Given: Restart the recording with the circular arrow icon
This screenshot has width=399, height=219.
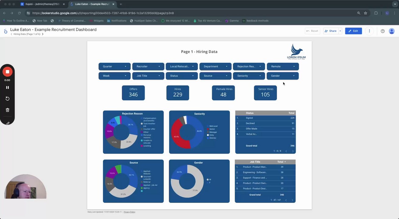Looking at the screenshot, I should coord(7,99).
